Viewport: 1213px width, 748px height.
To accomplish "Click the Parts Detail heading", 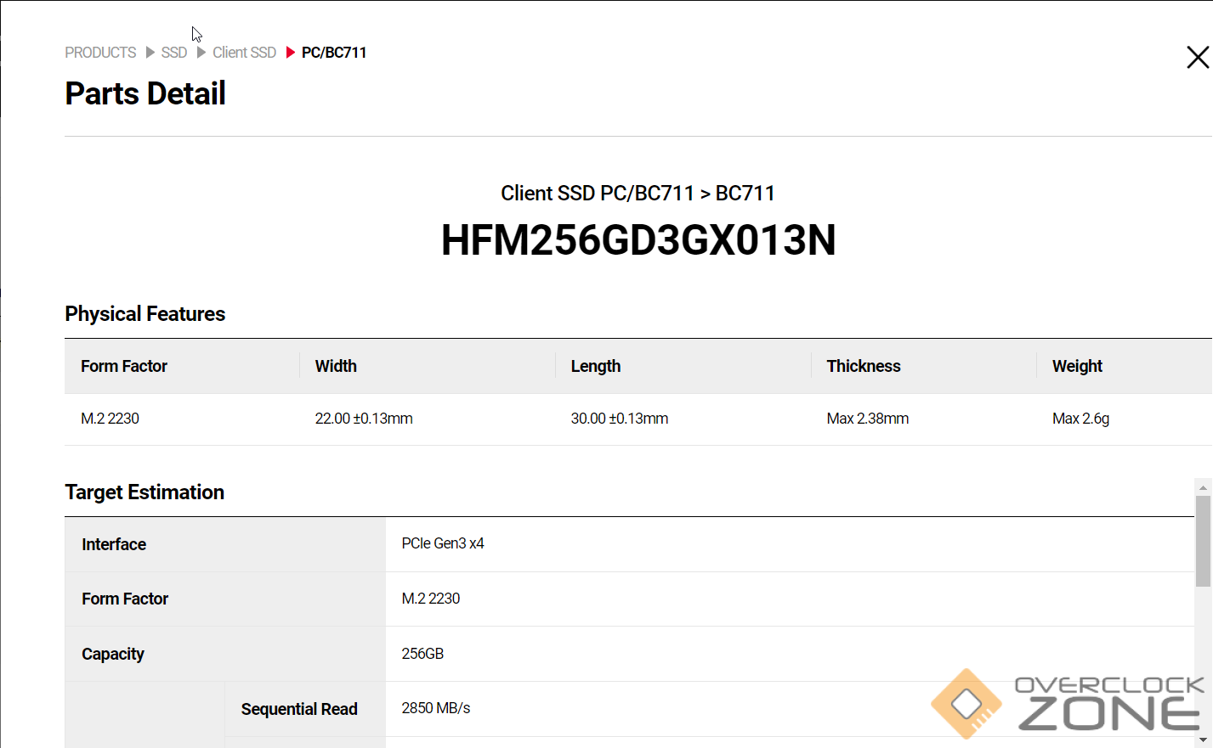I will click(145, 93).
